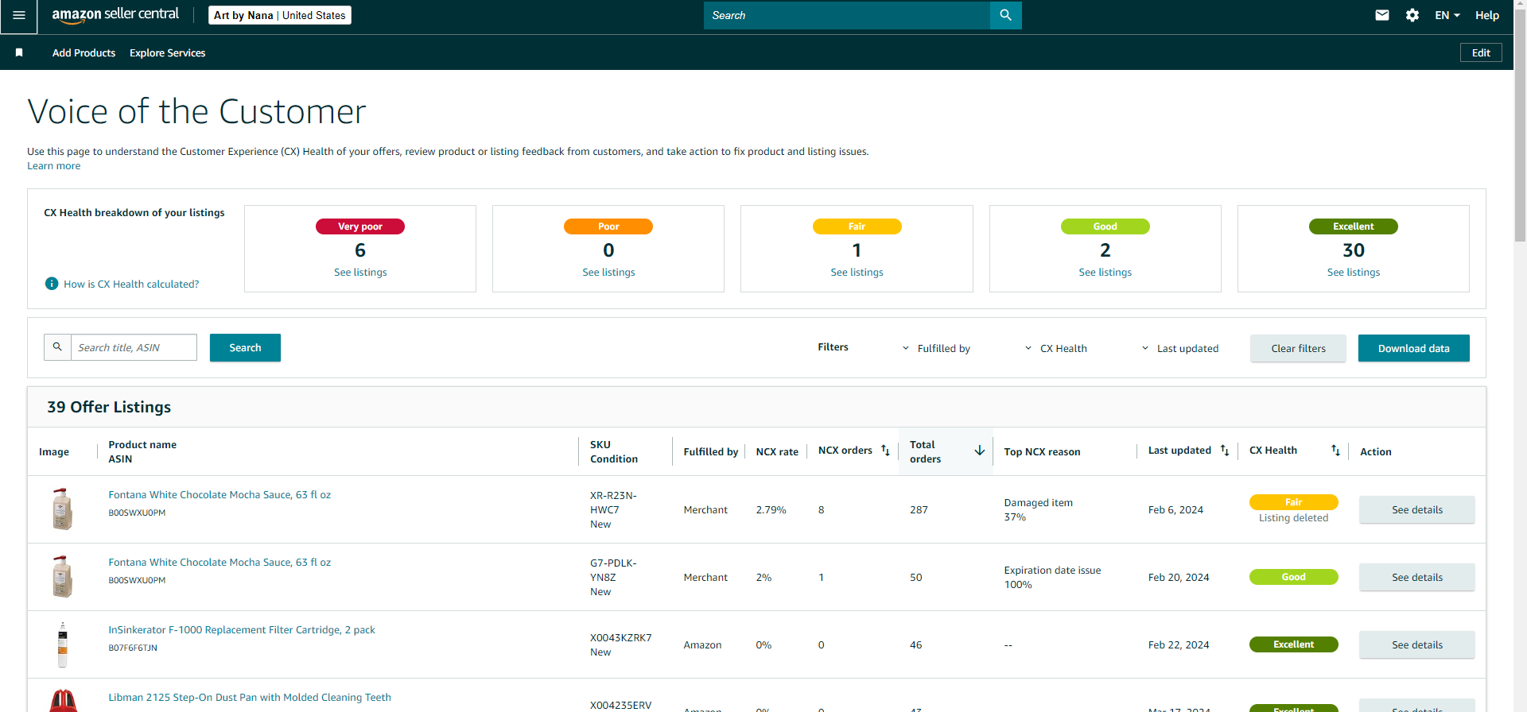Click the "Feb 22, 2024" date cell

click(x=1178, y=644)
